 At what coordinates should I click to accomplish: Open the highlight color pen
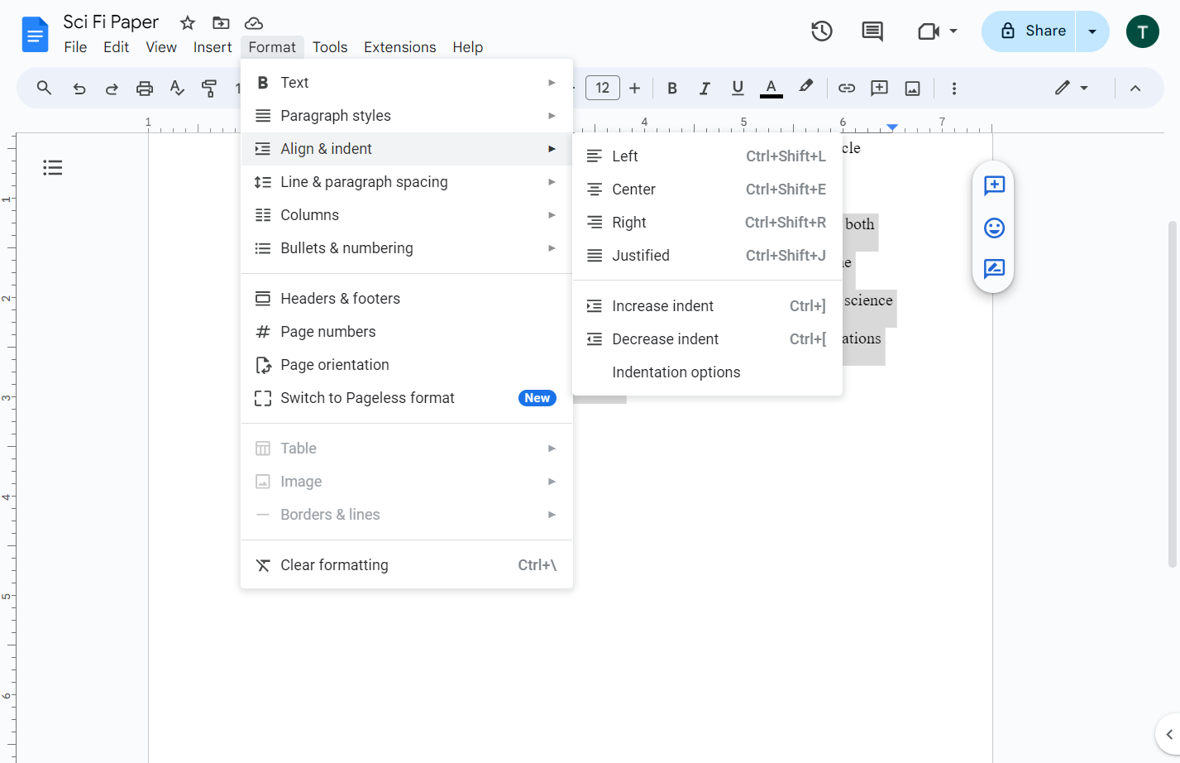coord(805,87)
